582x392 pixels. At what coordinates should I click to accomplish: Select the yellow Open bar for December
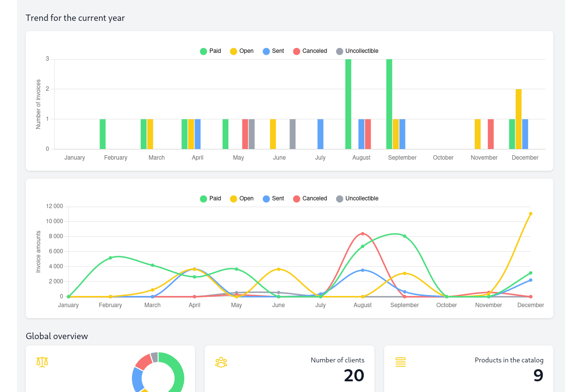[518, 119]
